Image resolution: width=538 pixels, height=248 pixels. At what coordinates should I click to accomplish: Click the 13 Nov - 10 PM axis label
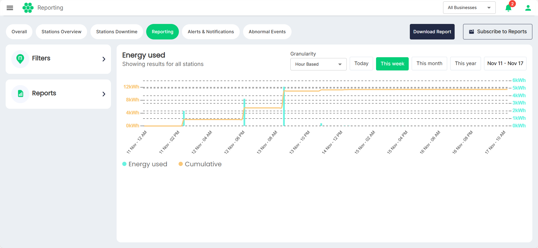(x=299, y=142)
